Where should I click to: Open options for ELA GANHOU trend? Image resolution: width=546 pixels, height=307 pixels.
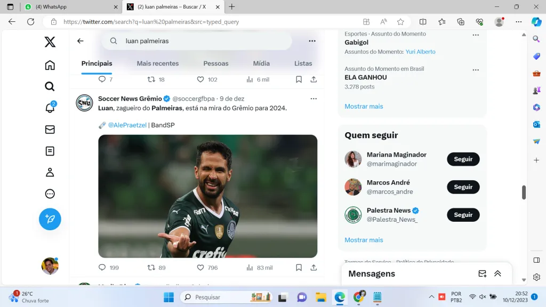(x=475, y=69)
